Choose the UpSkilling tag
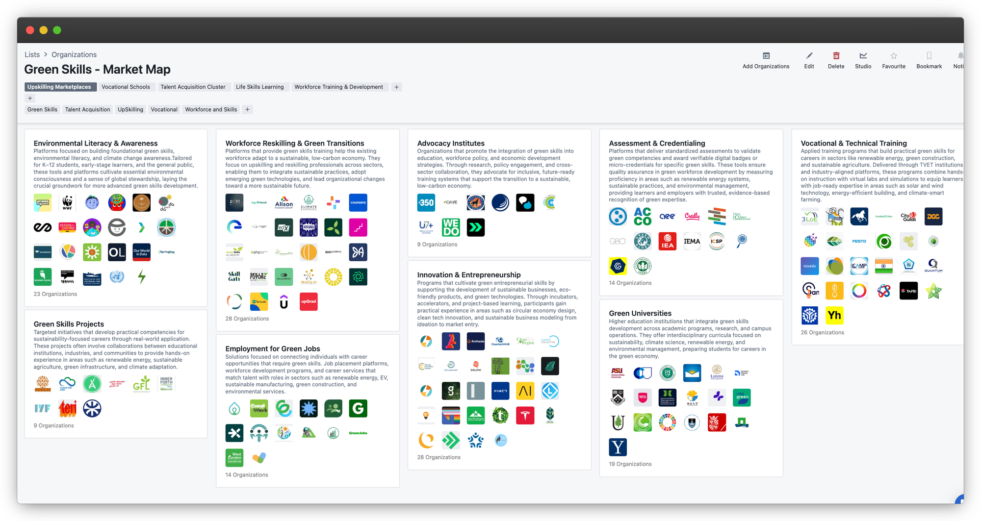The height and width of the screenshot is (521, 981). (130, 109)
